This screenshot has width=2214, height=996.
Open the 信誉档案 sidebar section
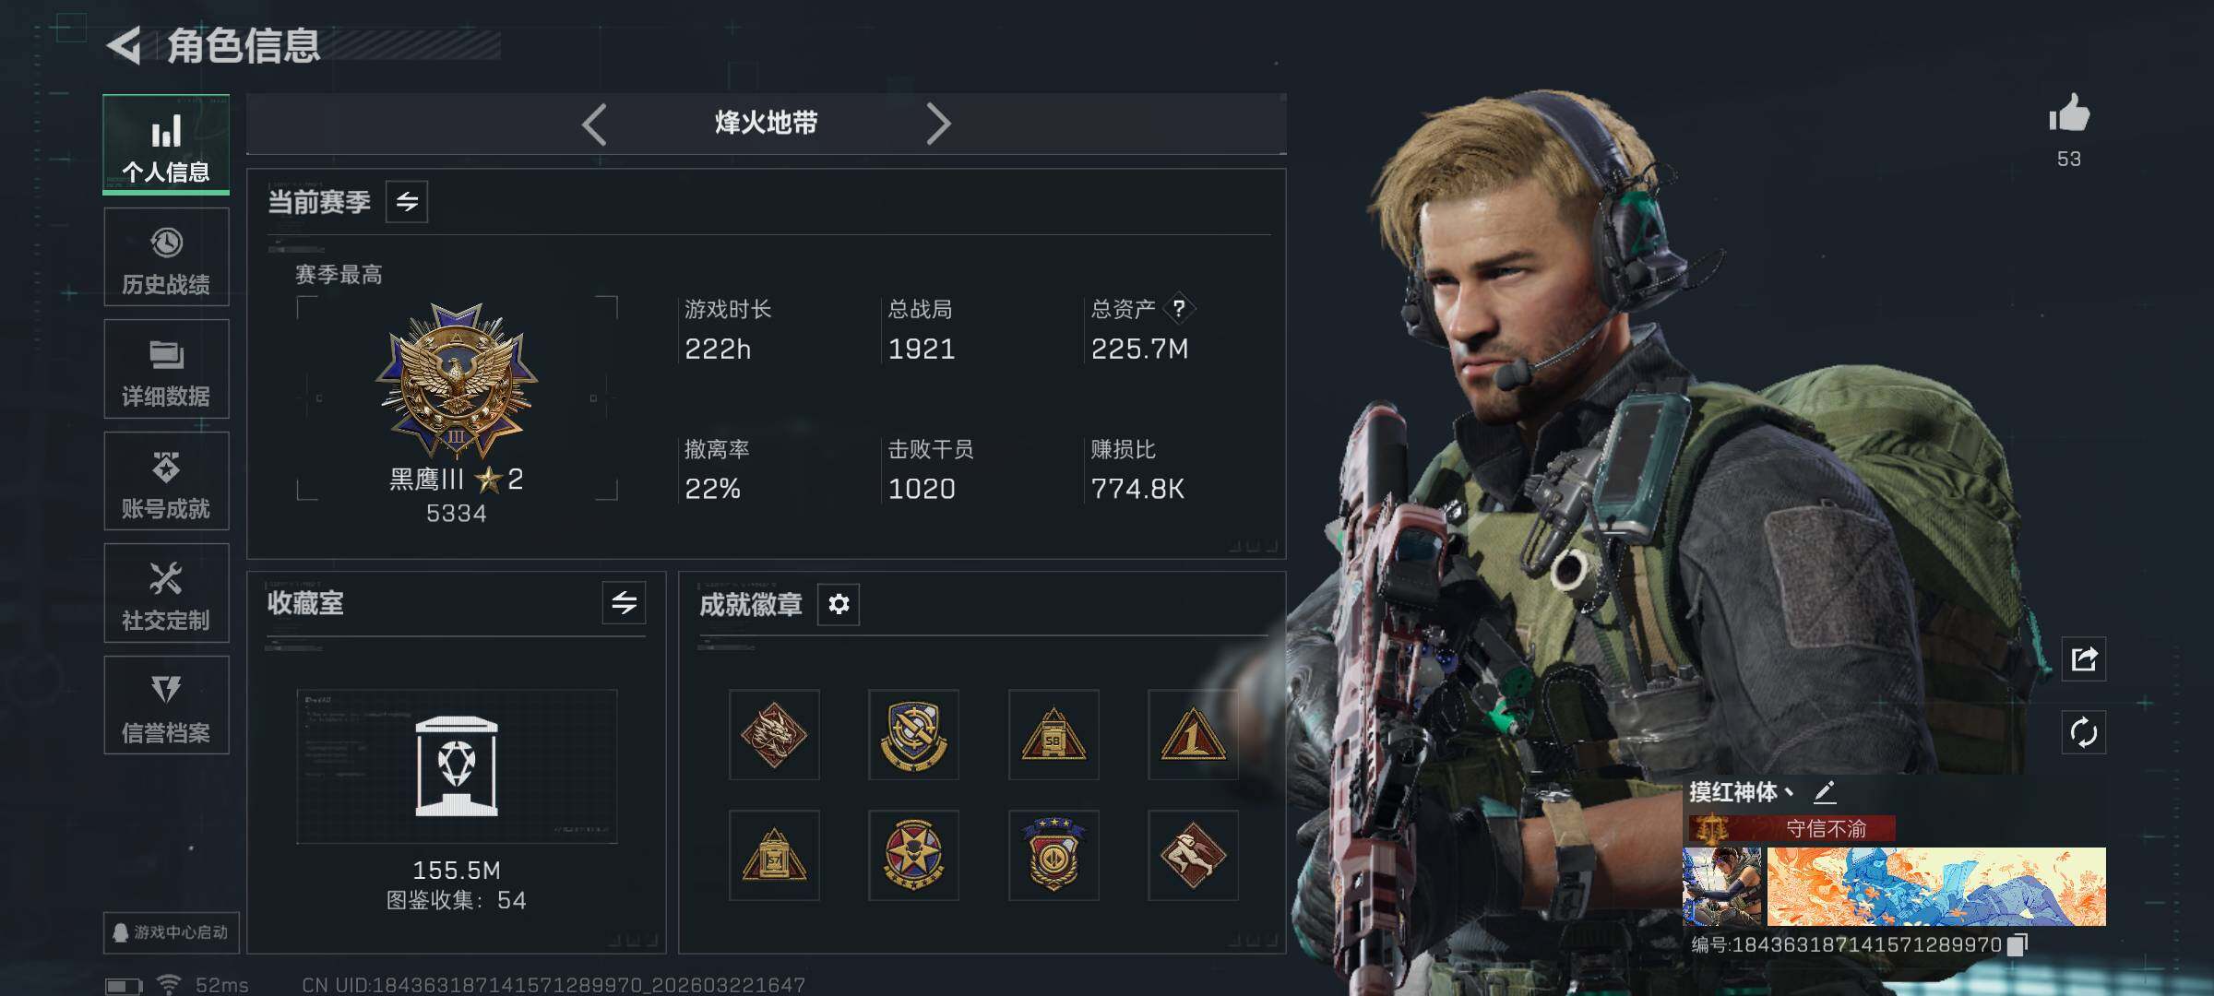tap(166, 705)
